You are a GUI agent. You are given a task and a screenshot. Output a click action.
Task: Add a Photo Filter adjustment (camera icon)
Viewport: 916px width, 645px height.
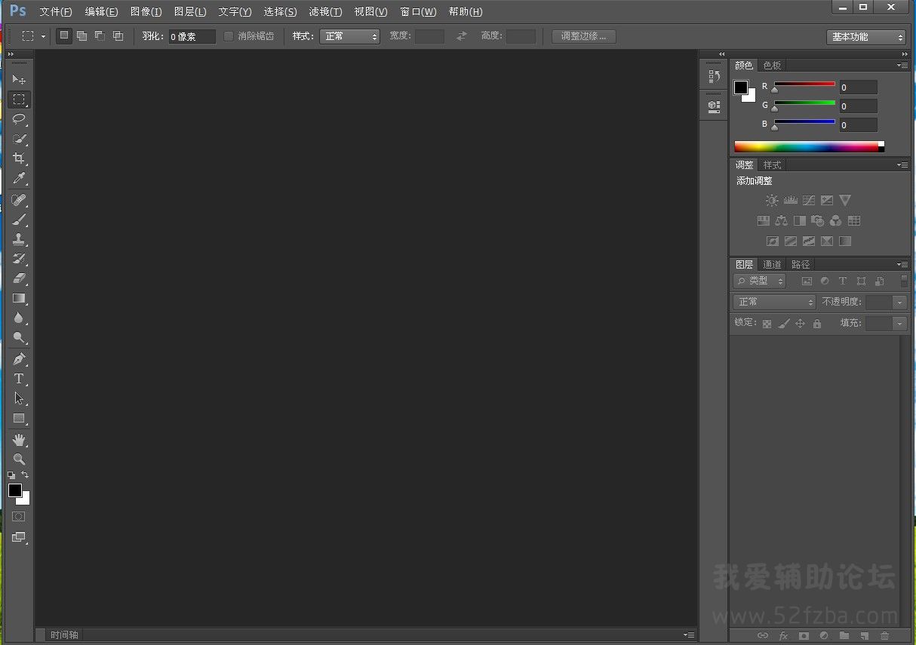tap(817, 221)
